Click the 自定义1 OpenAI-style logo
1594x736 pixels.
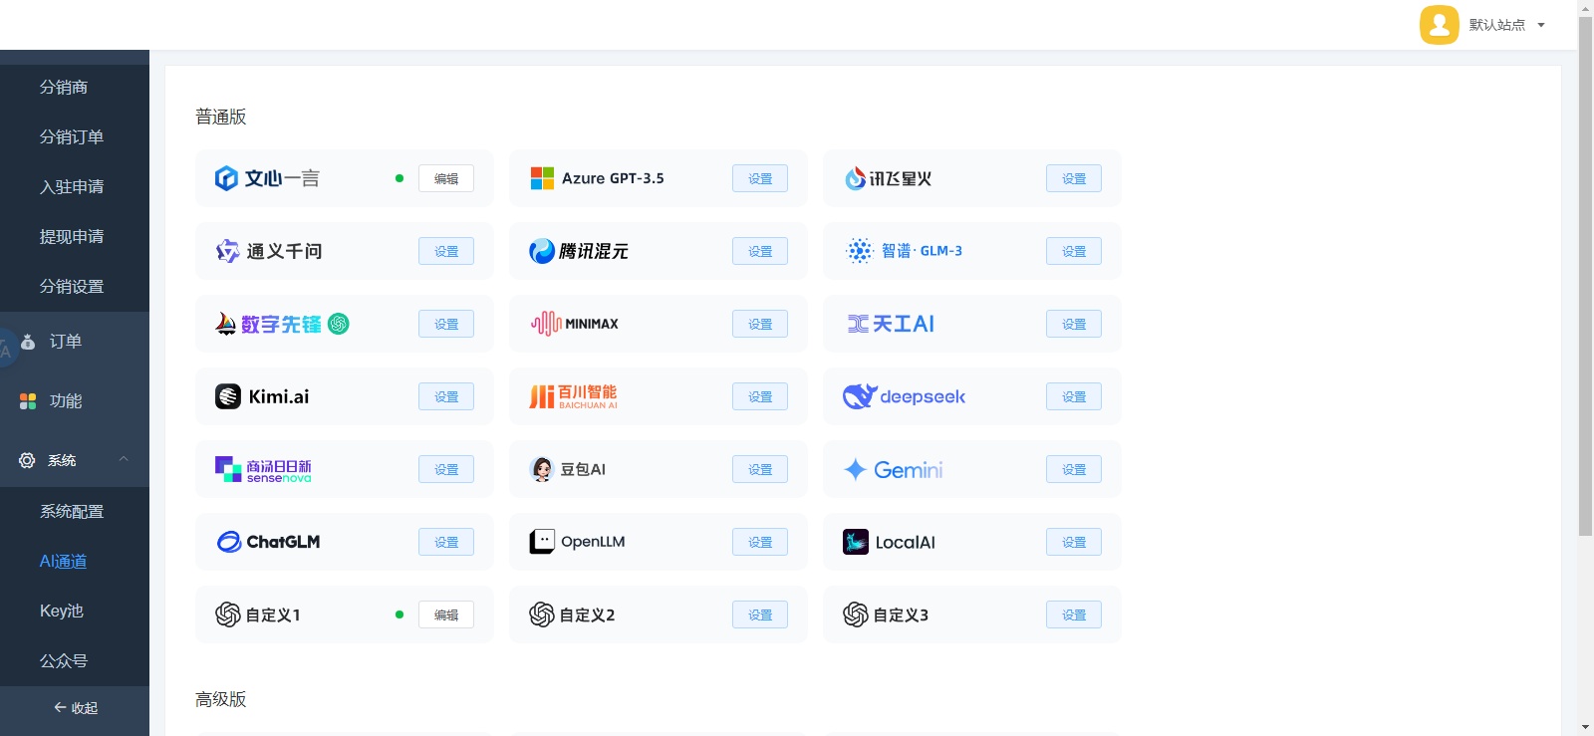(x=228, y=614)
